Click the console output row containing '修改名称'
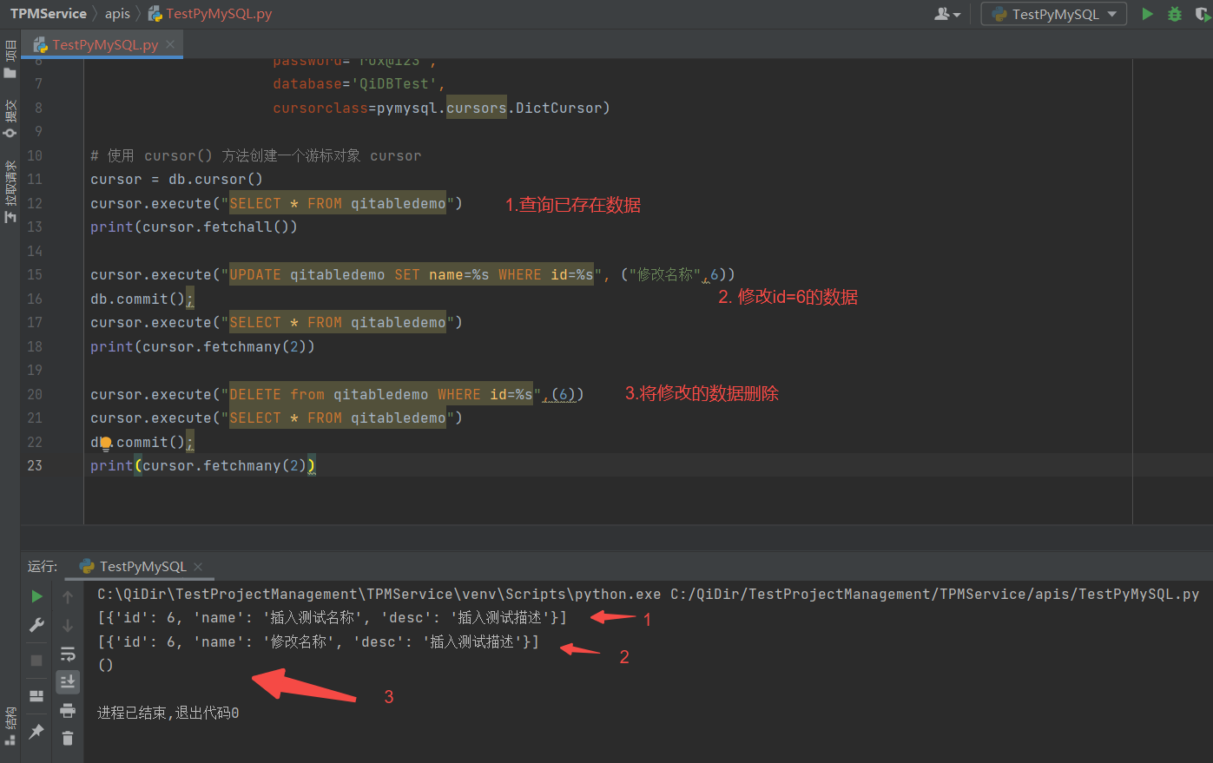 click(318, 641)
